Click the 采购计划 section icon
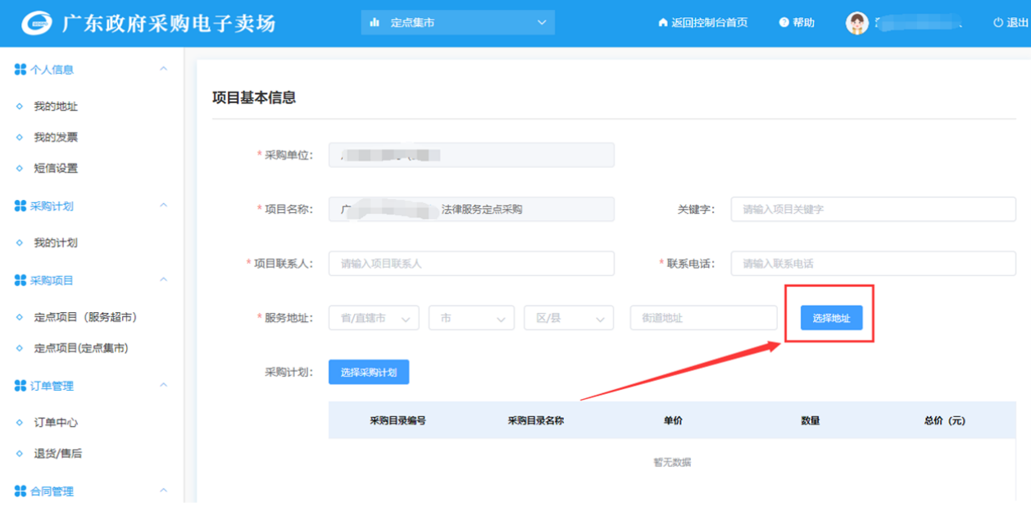Screen dimensions: 1031x512 (x=20, y=206)
